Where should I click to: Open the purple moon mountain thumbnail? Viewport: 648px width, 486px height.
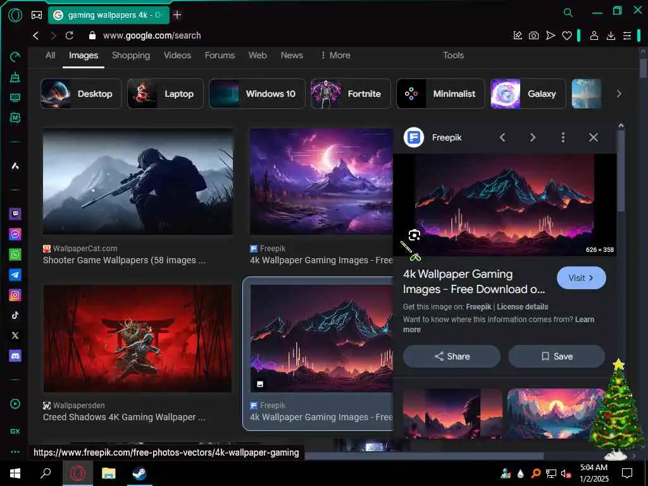coord(321,182)
